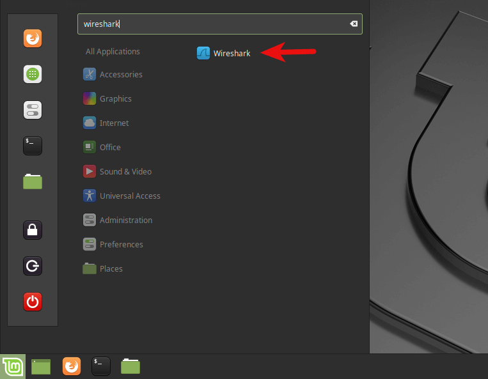This screenshot has width=488, height=379.
Task: Click the Linux Mint menu button in taskbar
Action: point(12,366)
